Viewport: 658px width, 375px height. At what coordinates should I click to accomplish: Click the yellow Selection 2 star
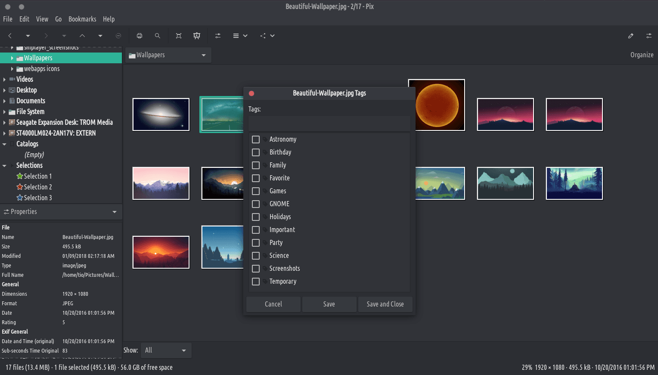[x=20, y=187]
